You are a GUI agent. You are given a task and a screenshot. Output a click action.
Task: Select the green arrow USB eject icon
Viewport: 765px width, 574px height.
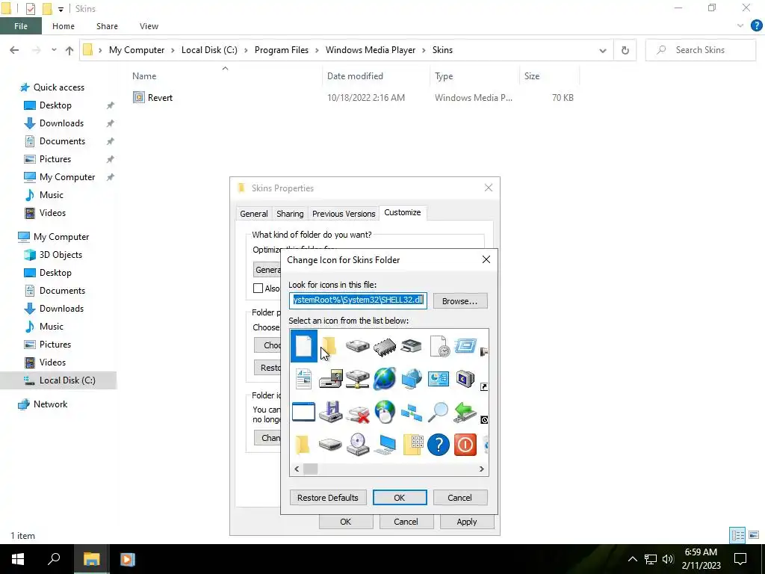465,412
